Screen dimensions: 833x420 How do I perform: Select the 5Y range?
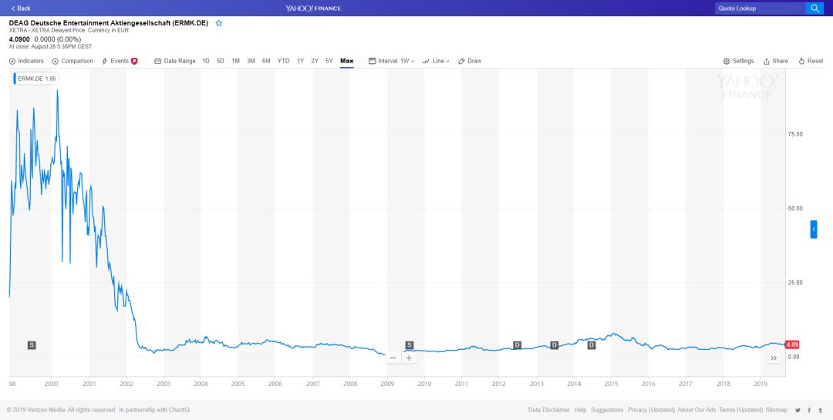tap(329, 61)
